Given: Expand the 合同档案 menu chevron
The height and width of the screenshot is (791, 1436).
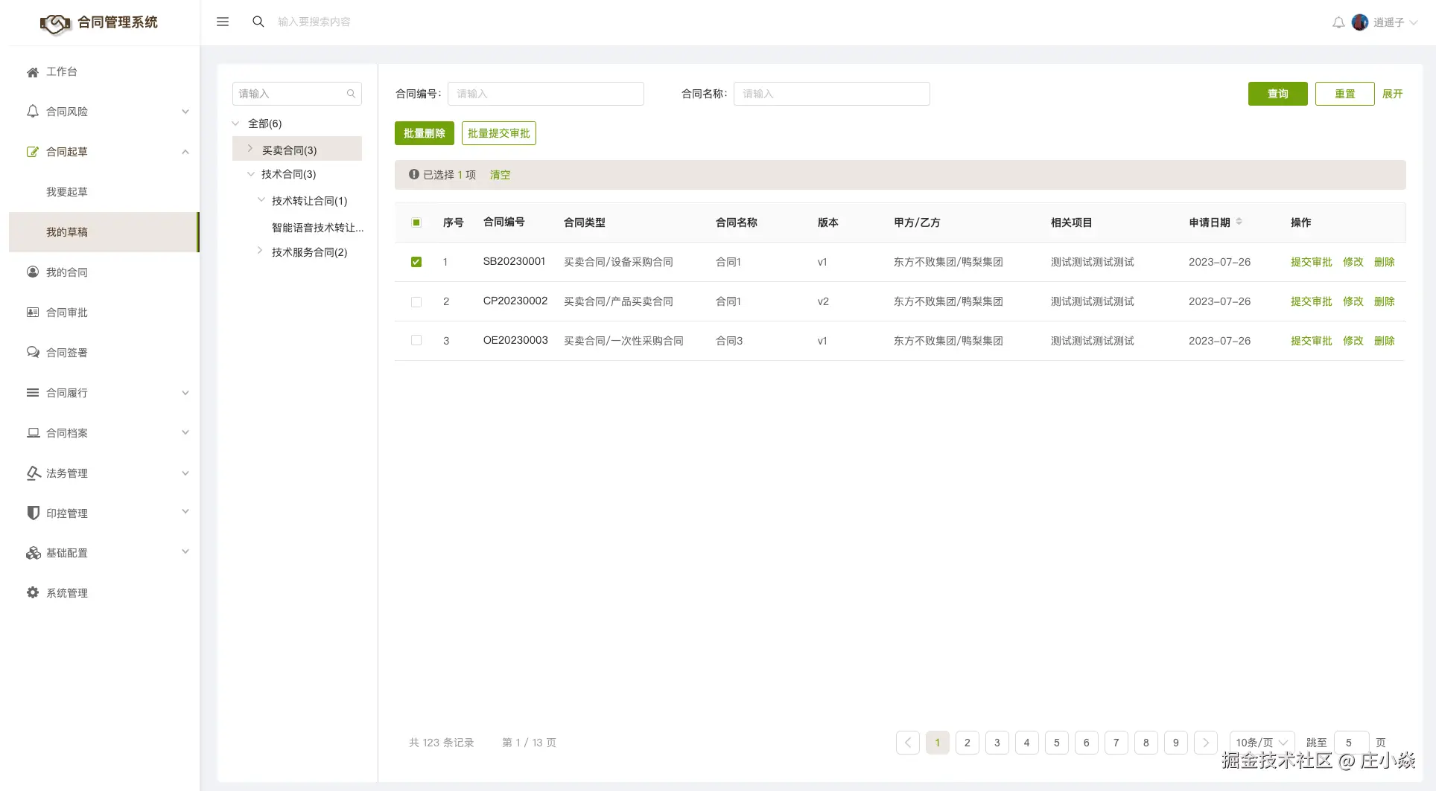Looking at the screenshot, I should pyautogui.click(x=185, y=433).
